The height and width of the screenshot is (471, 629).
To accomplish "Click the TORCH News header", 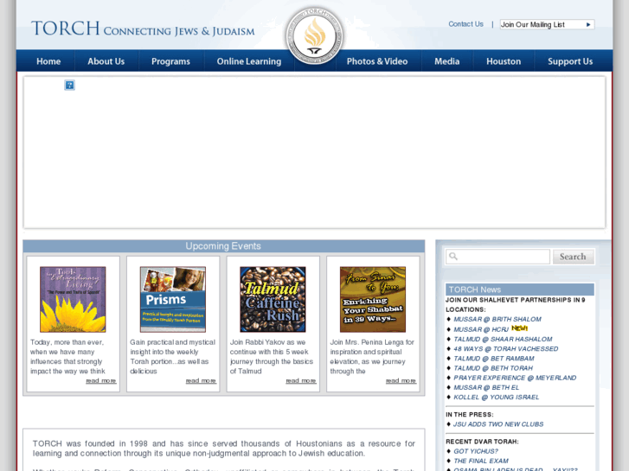I will pyautogui.click(x=519, y=290).
